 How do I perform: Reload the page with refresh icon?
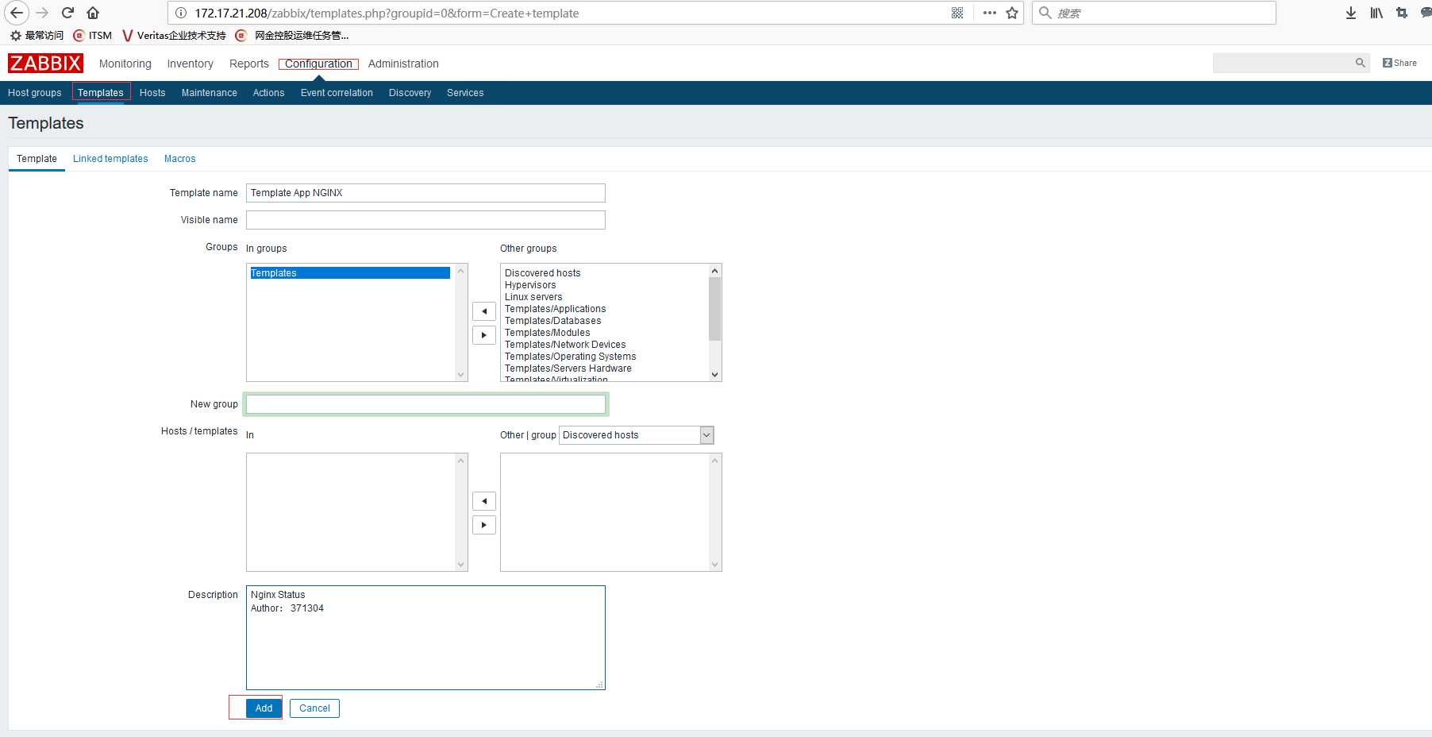tap(68, 13)
